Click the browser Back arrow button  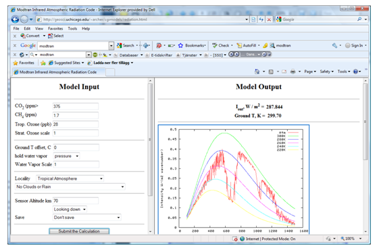point(15,20)
